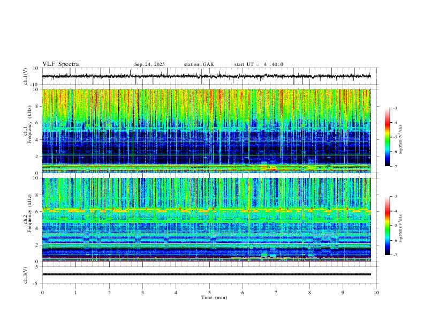Click the "ch.1(V)" axis label
424x328 pixels.
[x=26, y=76]
